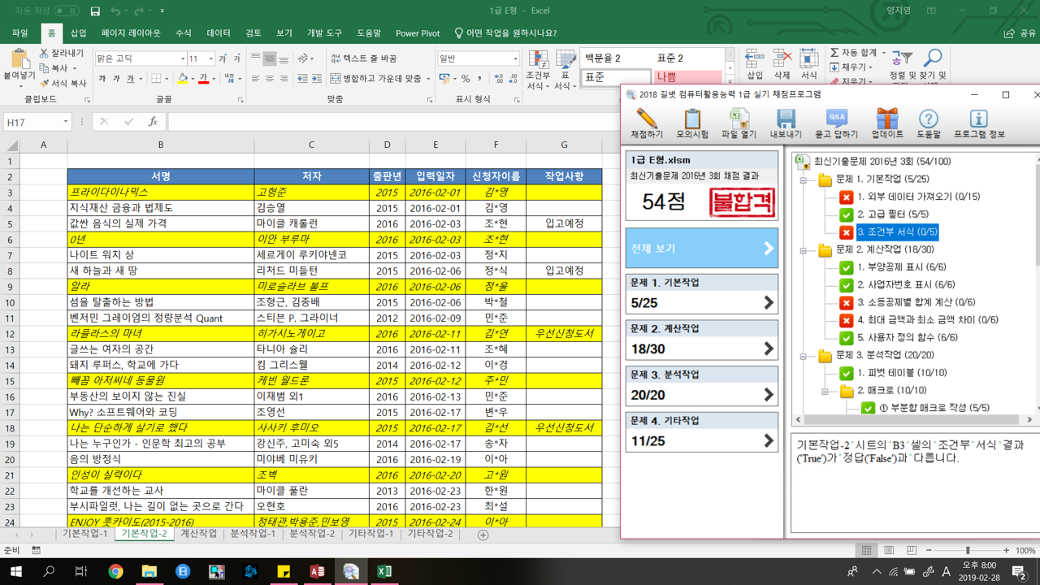
Task: Open the 프로그램 정보 icon
Action: (978, 123)
